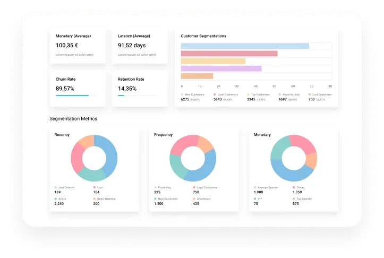This screenshot has height=258, width=384.
Task: Select the Top Customers legend dot
Action: tap(248, 94)
